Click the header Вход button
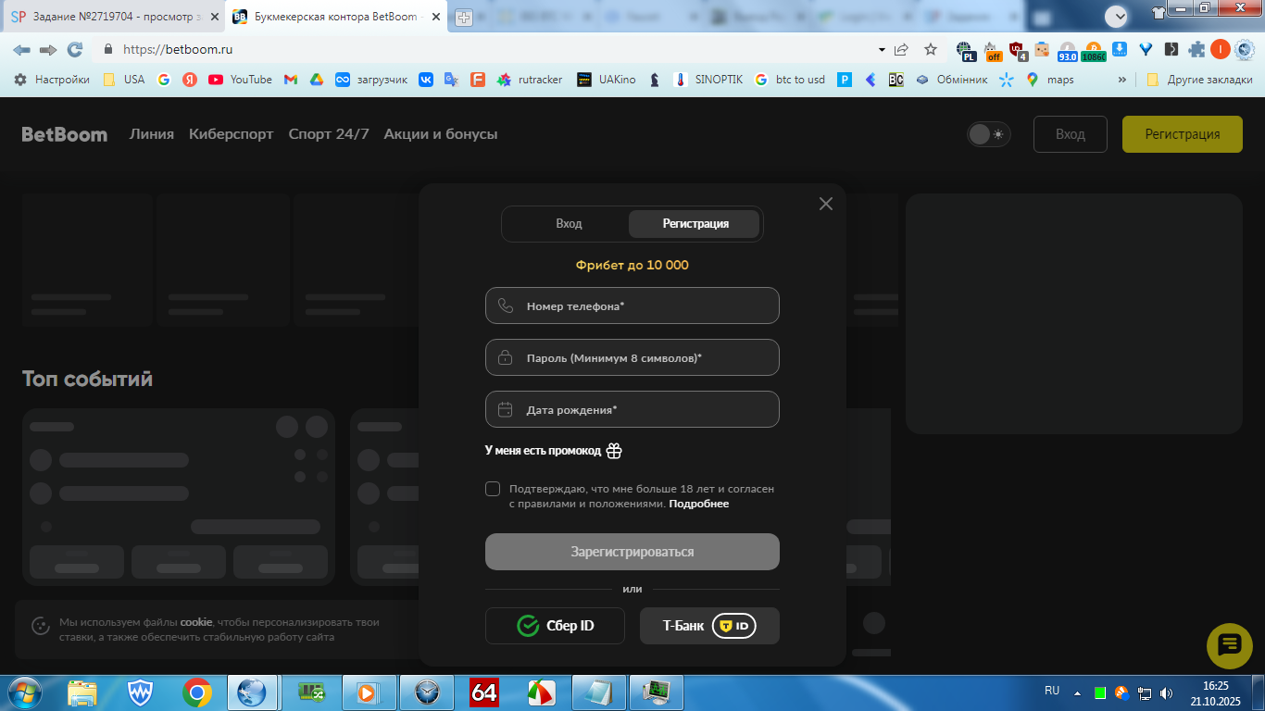This screenshot has width=1265, height=711. pyautogui.click(x=1071, y=134)
